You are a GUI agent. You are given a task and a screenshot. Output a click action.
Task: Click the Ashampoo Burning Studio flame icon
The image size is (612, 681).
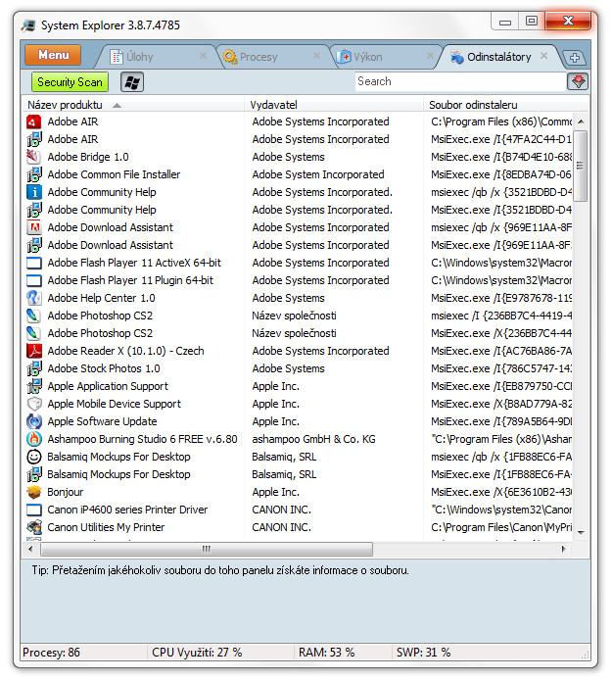coord(34,439)
